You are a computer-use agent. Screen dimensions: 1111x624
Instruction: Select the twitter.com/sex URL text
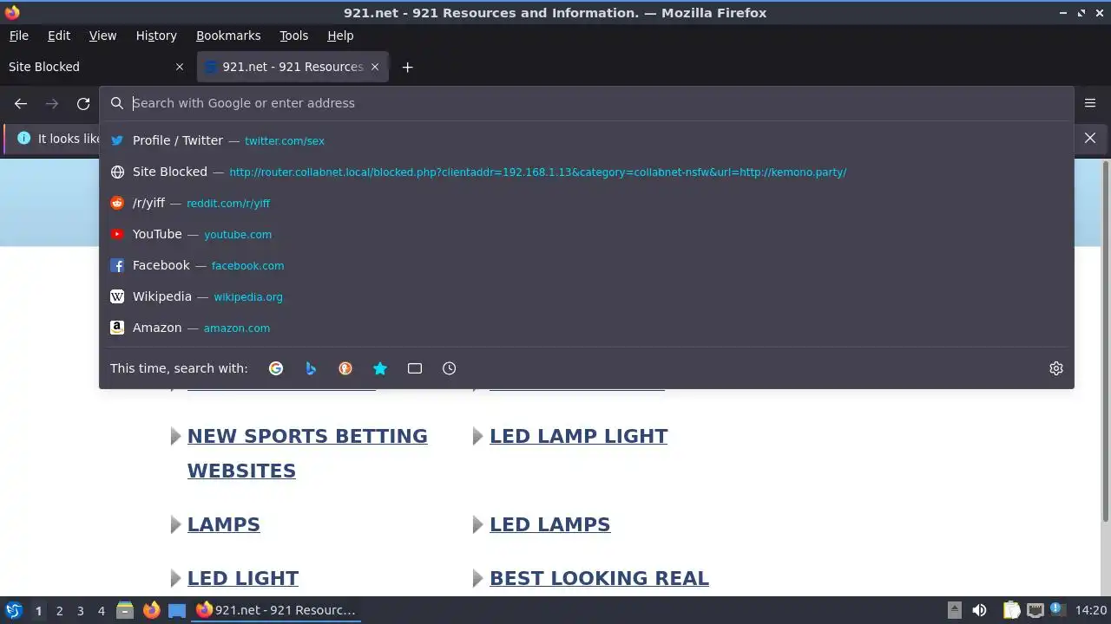click(285, 141)
